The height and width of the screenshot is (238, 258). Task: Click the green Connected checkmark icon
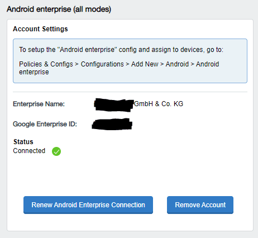click(56, 151)
